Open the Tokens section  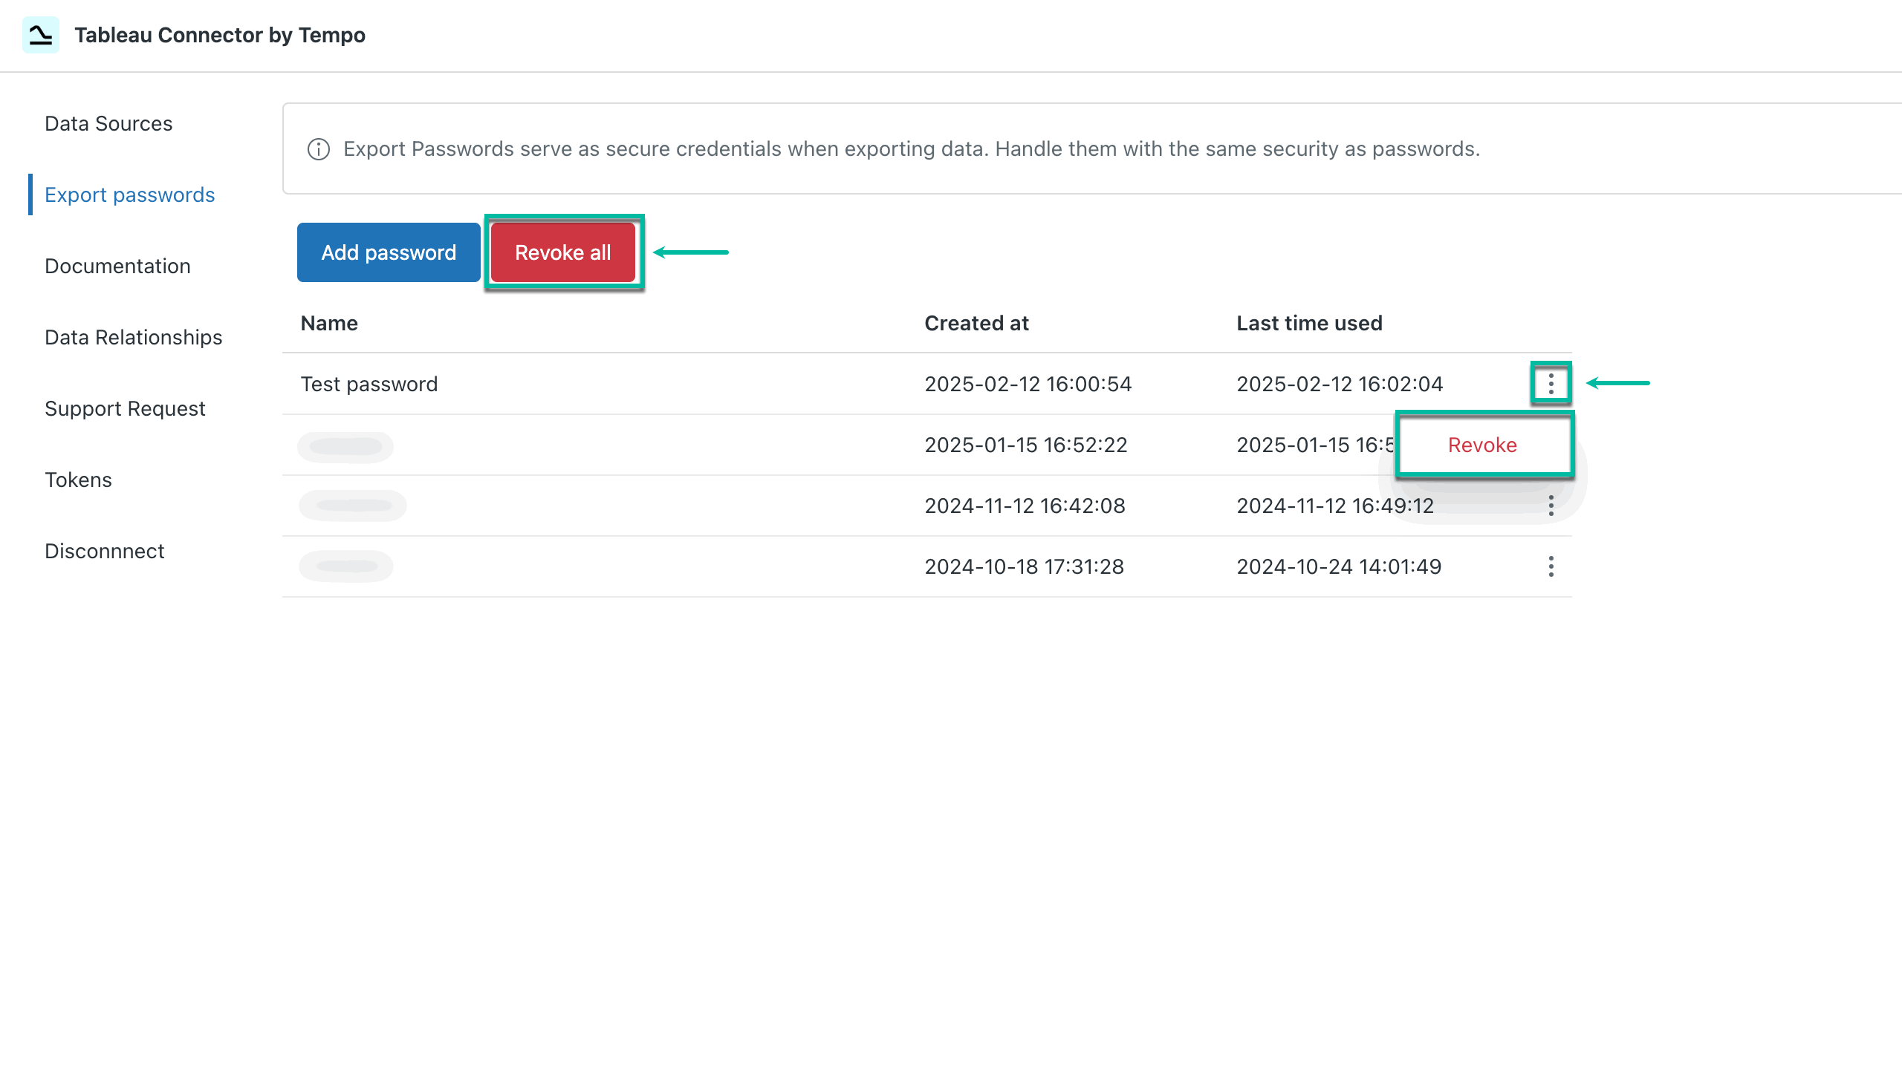pyautogui.click(x=78, y=480)
